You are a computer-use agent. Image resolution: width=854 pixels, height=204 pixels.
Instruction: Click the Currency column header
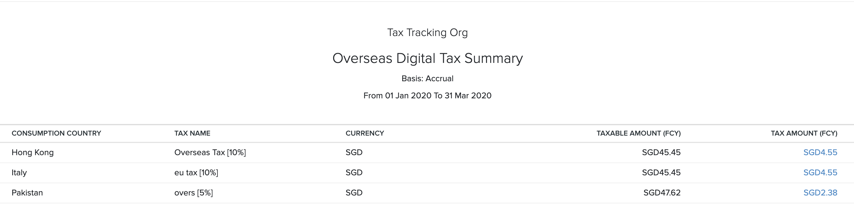coord(365,133)
